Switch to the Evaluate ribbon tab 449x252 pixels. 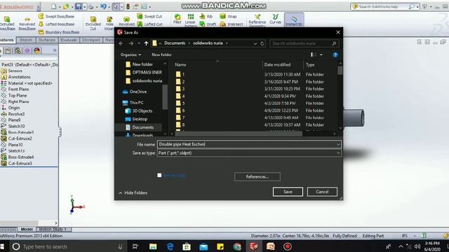(69, 40)
